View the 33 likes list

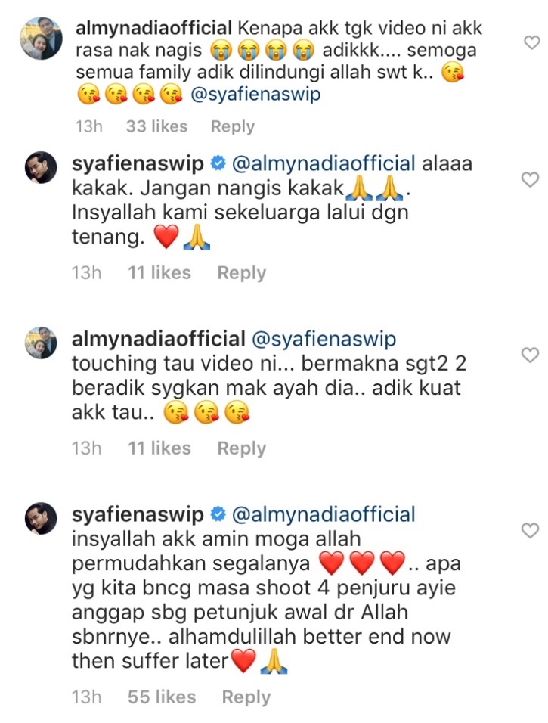tap(156, 126)
